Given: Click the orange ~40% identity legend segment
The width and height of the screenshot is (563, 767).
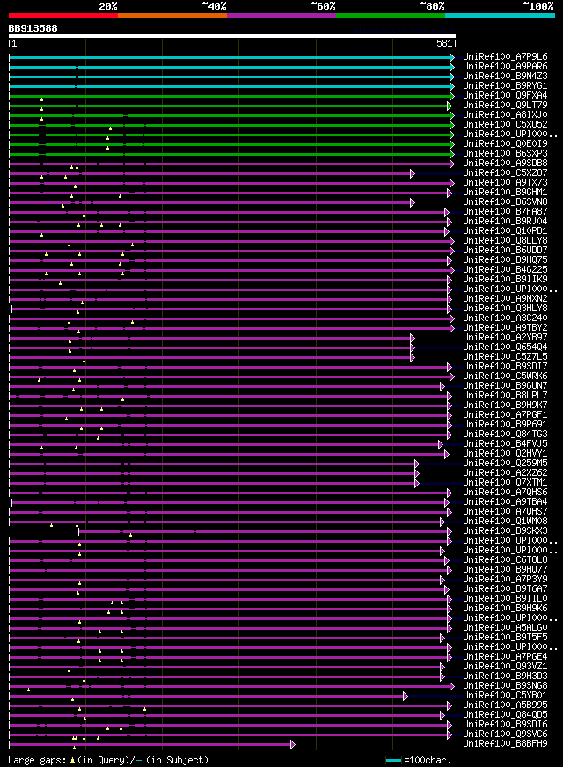Looking at the screenshot, I should pyautogui.click(x=172, y=16).
